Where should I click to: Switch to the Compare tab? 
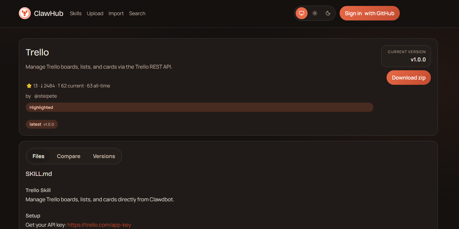(68, 156)
